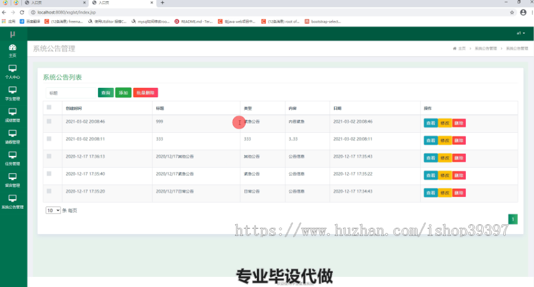Click the localhost:8080 address bar
Viewport: 534px width, 287px height.
[x=266, y=12]
